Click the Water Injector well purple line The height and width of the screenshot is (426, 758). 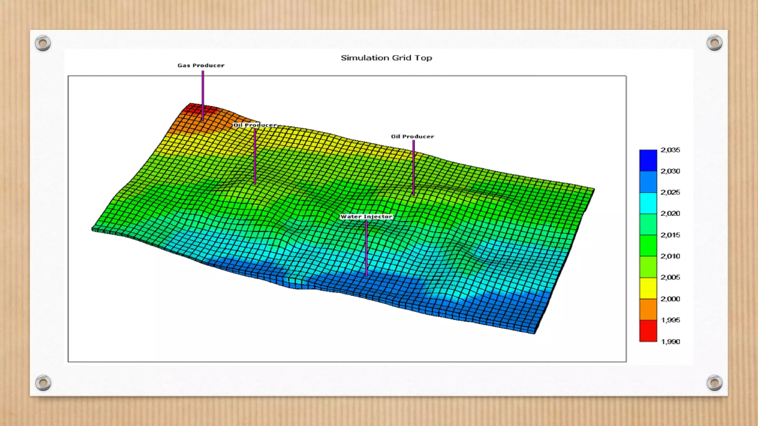[x=366, y=248]
